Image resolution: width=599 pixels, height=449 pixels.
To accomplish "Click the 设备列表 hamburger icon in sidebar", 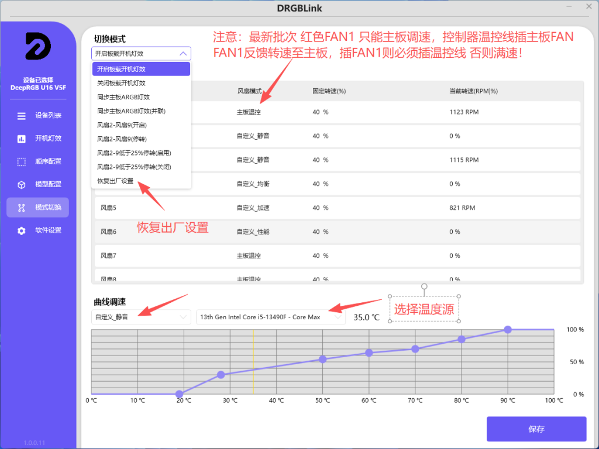I will 22,116.
